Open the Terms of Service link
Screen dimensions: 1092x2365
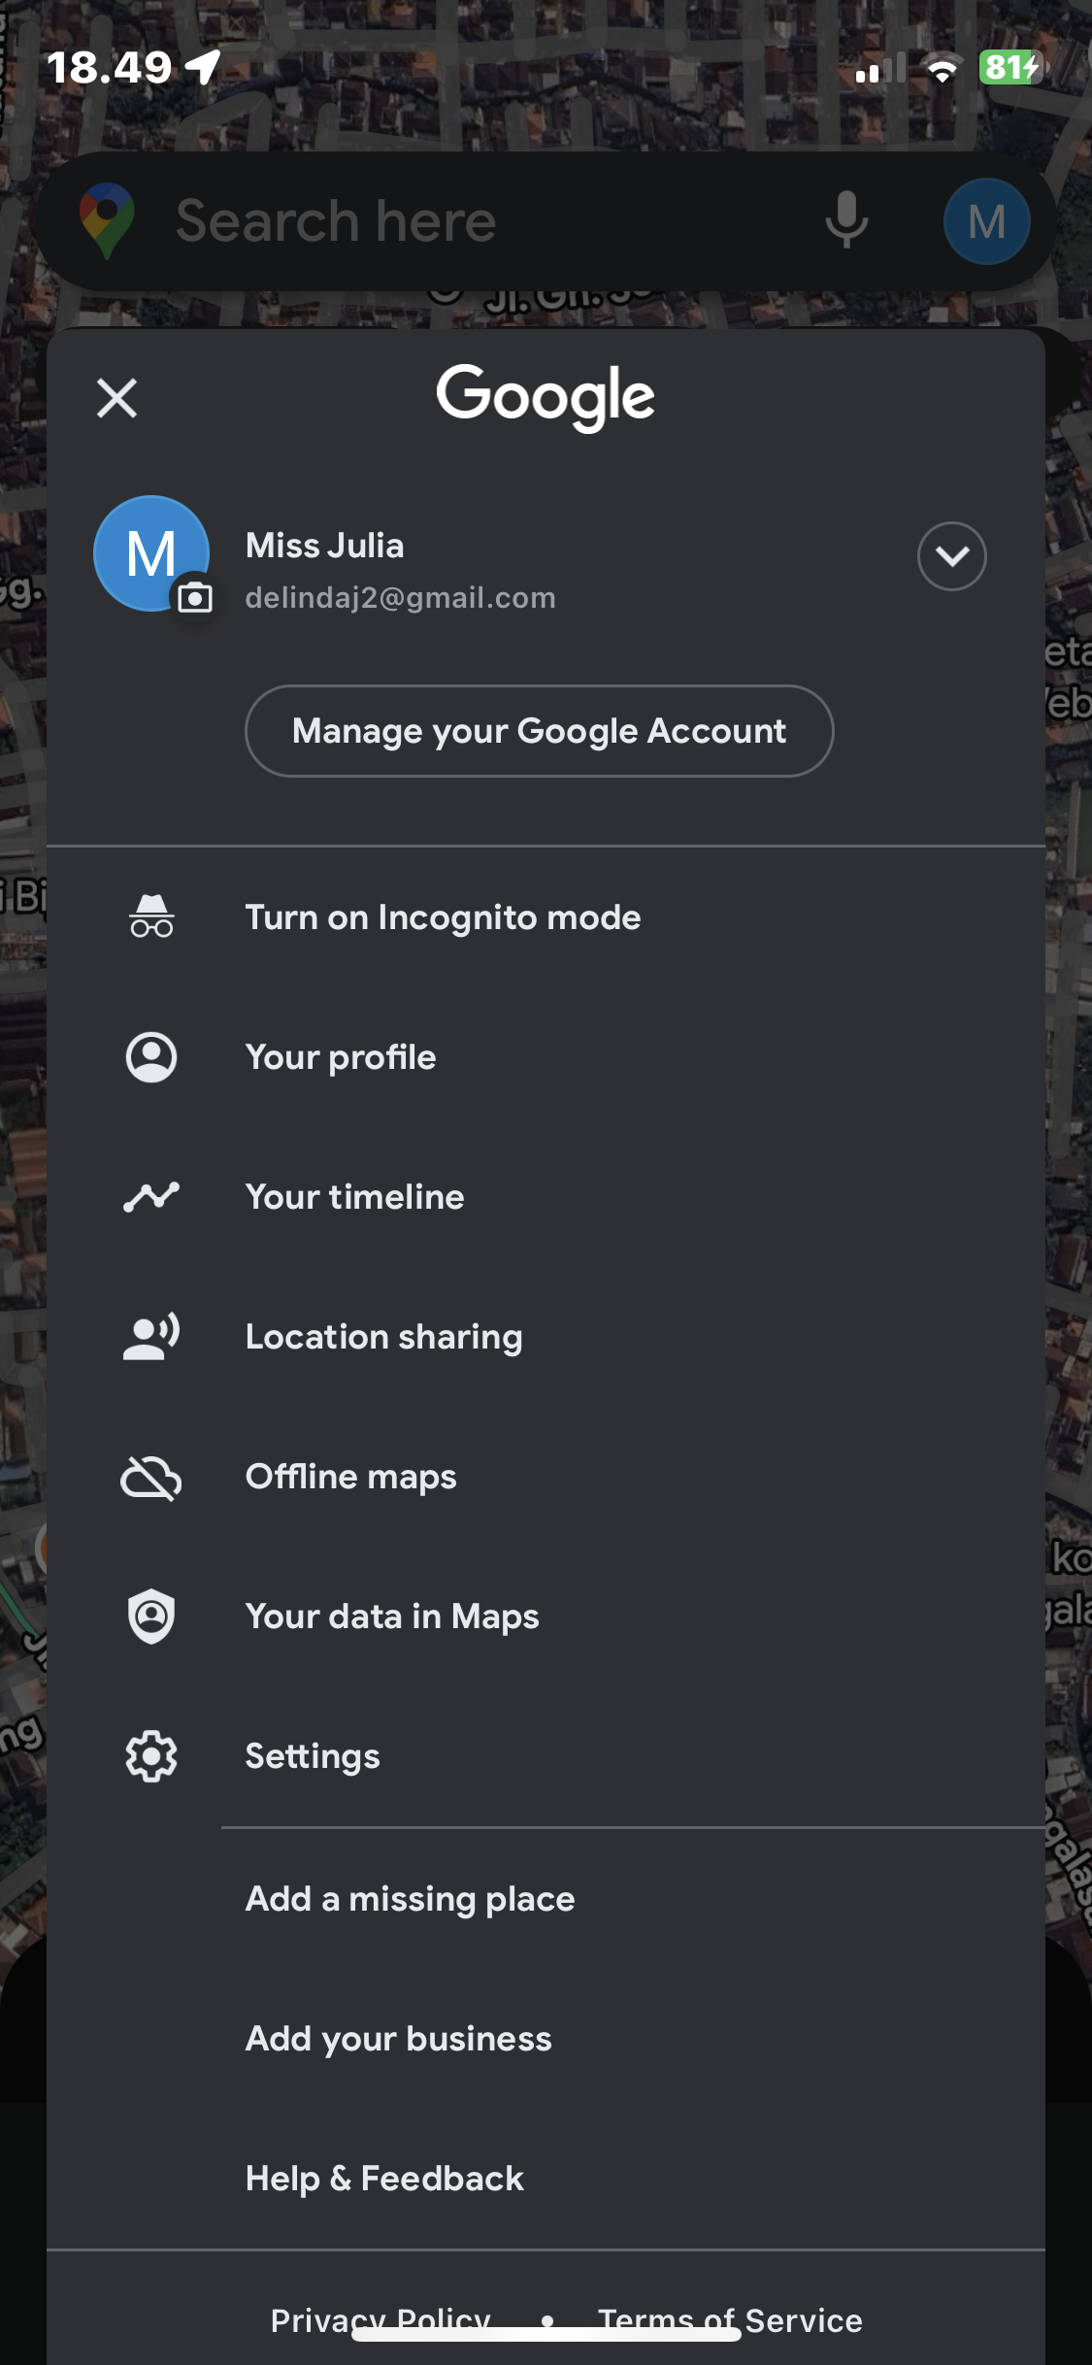pos(730,2320)
